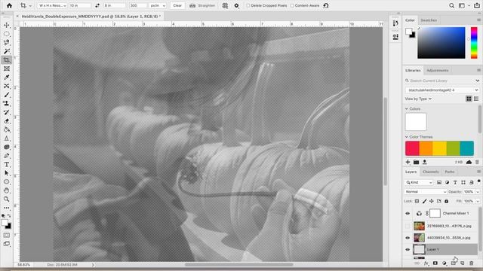Create new library group folder
This screenshot has height=271, width=483.
416,162
